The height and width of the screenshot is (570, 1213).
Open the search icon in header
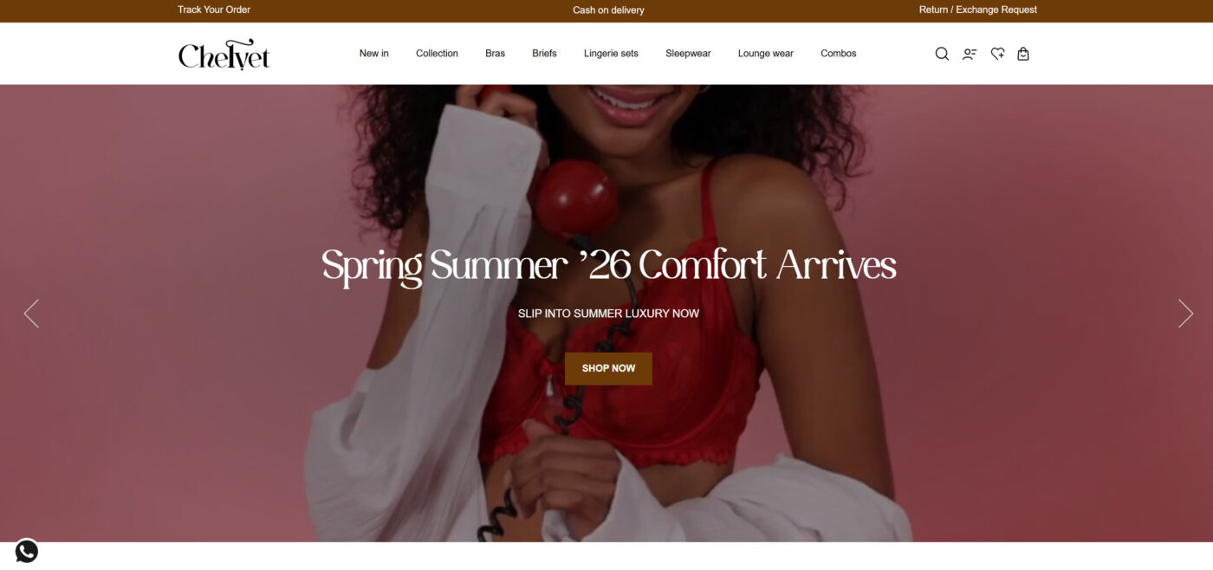pyautogui.click(x=942, y=54)
